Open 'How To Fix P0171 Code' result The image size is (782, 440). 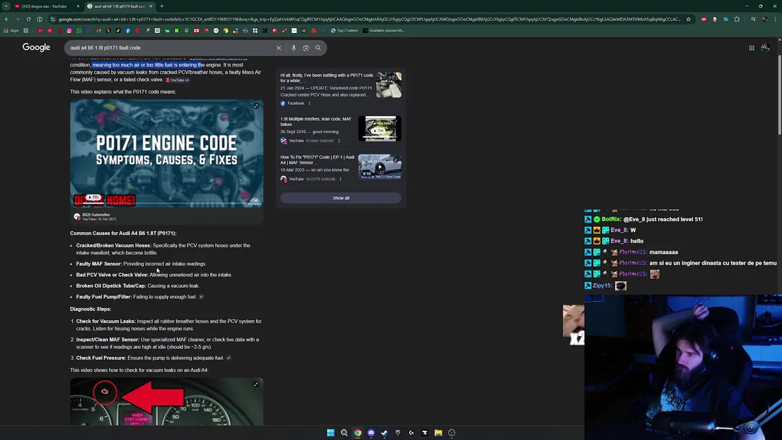point(317,159)
